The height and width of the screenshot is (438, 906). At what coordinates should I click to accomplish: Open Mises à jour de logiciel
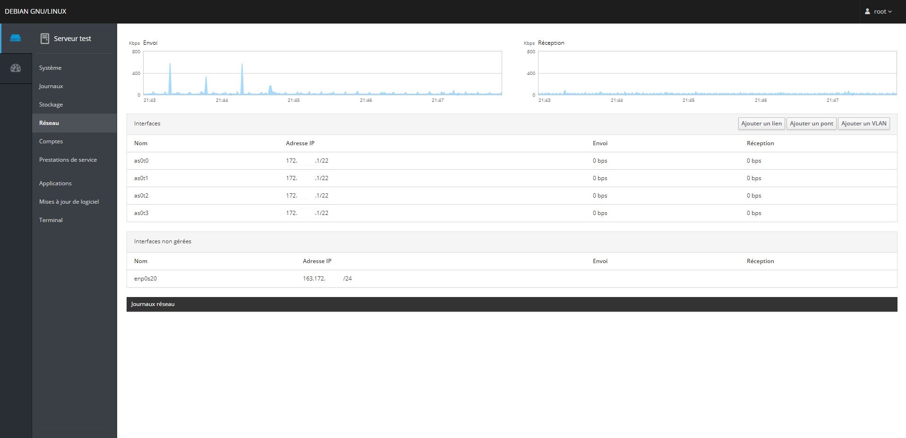tap(69, 202)
